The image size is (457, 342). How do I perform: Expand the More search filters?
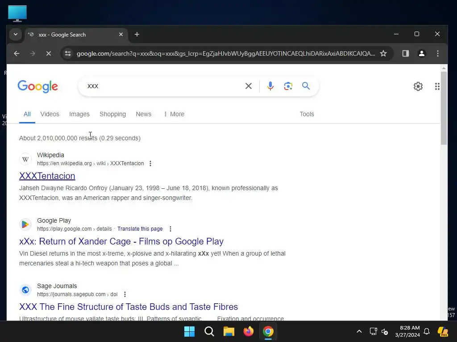(x=174, y=114)
